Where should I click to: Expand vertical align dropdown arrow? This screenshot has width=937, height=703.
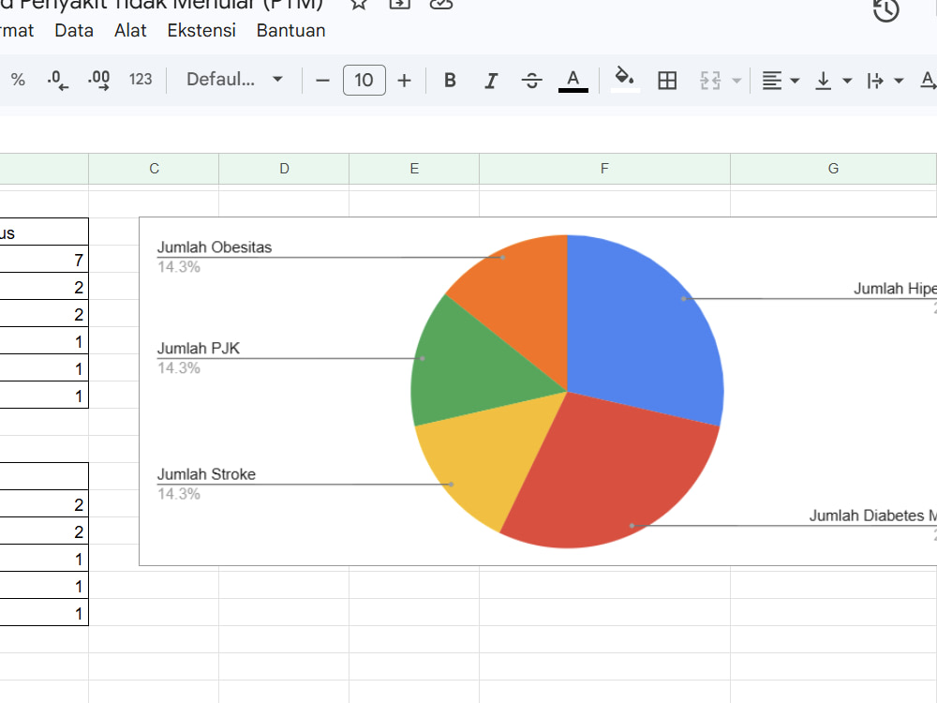847,80
